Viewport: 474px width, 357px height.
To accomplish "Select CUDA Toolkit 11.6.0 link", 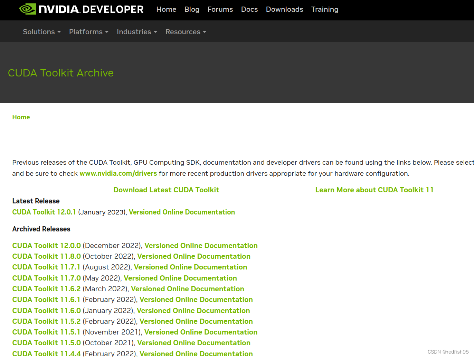I will coord(46,311).
